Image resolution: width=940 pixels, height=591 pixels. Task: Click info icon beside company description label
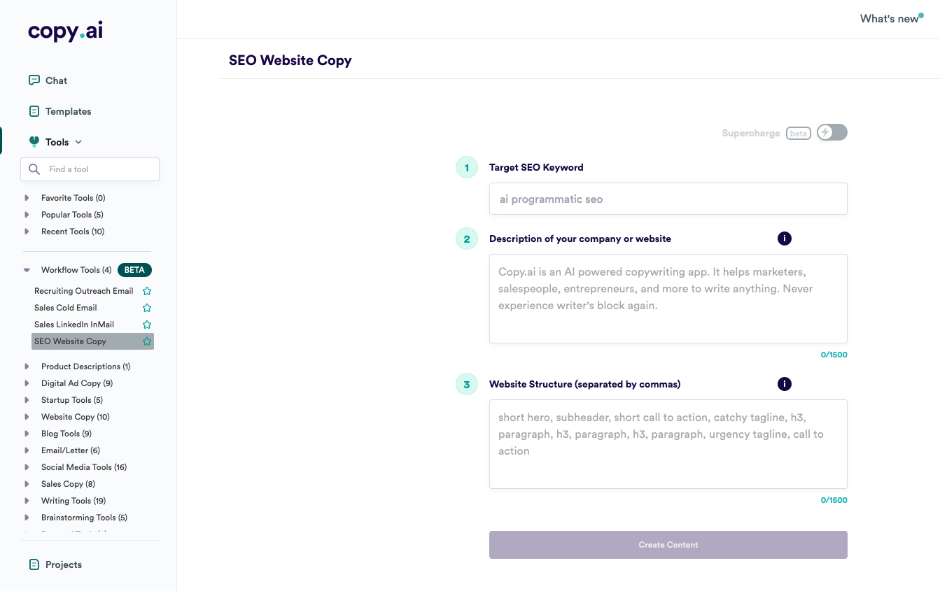785,238
